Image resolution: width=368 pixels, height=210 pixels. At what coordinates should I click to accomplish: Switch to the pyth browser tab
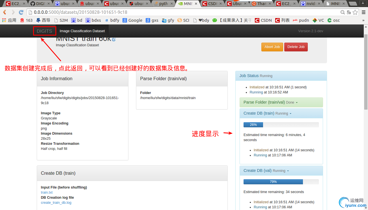click(161, 4)
